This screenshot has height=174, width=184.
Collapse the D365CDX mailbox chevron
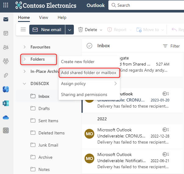point(24,84)
